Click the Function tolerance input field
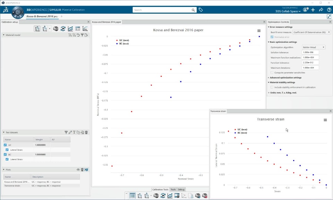Screen dimensions: 333x200 click(x=310, y=63)
